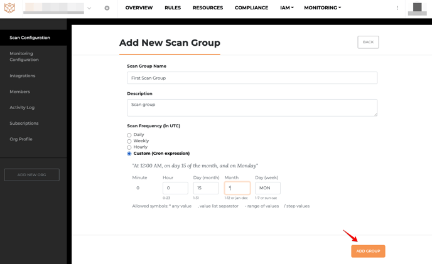Click the ADD GROUP button
The width and height of the screenshot is (432, 264).
pyautogui.click(x=368, y=251)
